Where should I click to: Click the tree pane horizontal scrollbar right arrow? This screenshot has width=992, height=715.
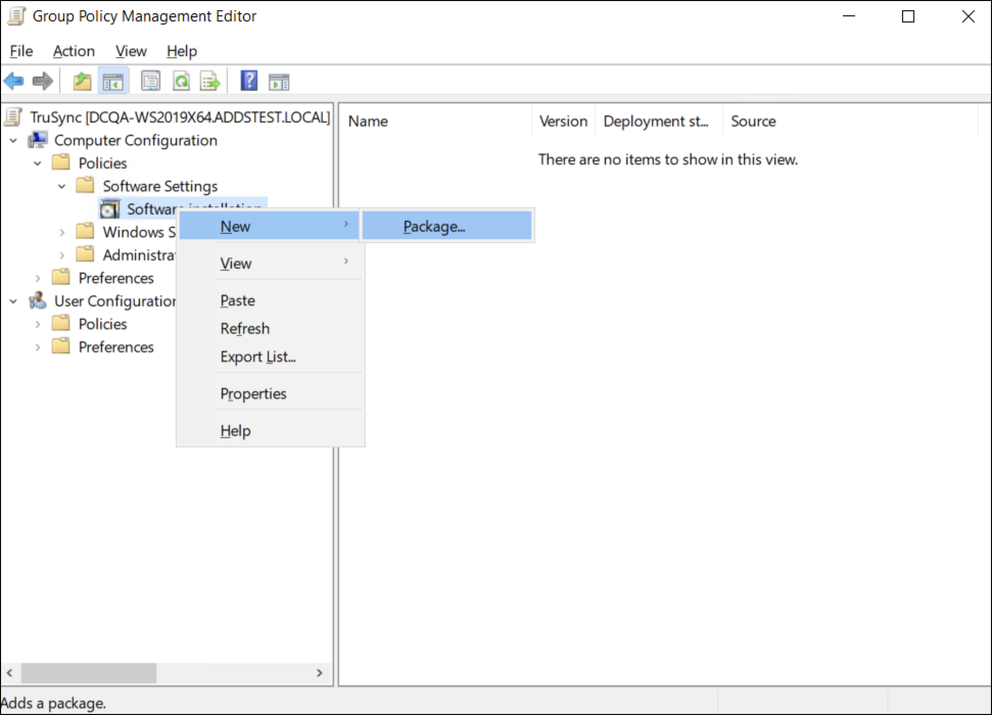[319, 673]
